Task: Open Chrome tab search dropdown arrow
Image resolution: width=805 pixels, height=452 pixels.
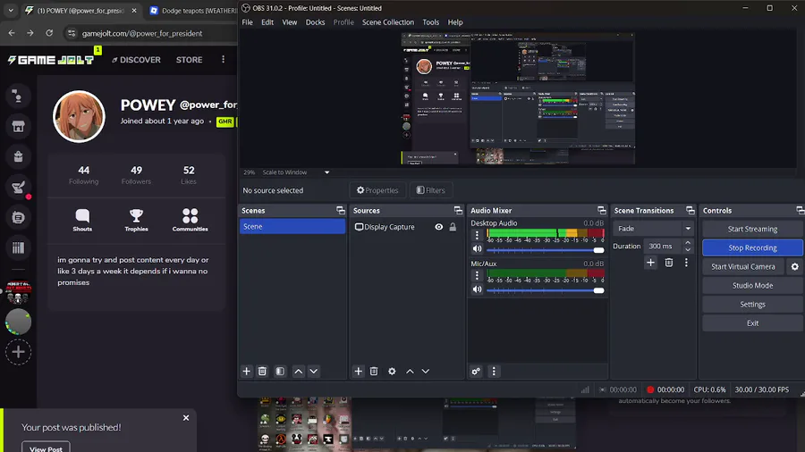Action: click(x=11, y=10)
